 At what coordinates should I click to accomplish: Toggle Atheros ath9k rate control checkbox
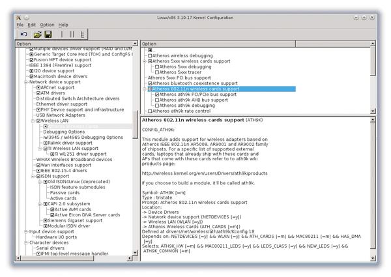pos(150,111)
